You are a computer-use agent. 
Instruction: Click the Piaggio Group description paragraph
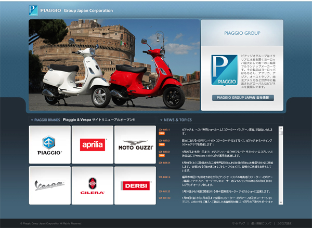(x=258, y=72)
